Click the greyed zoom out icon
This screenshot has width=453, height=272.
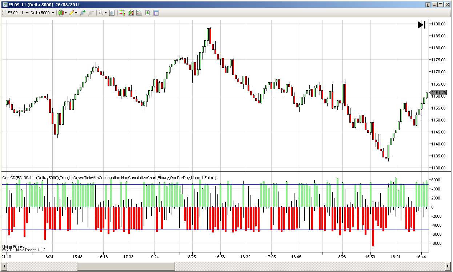coord(91,13)
